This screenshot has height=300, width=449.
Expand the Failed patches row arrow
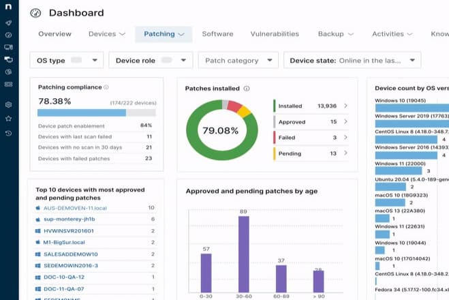[x=345, y=138]
